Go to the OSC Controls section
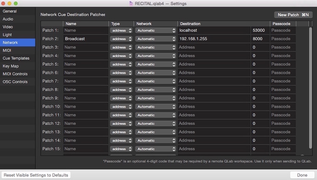The width and height of the screenshot is (317, 180). (x=15, y=82)
